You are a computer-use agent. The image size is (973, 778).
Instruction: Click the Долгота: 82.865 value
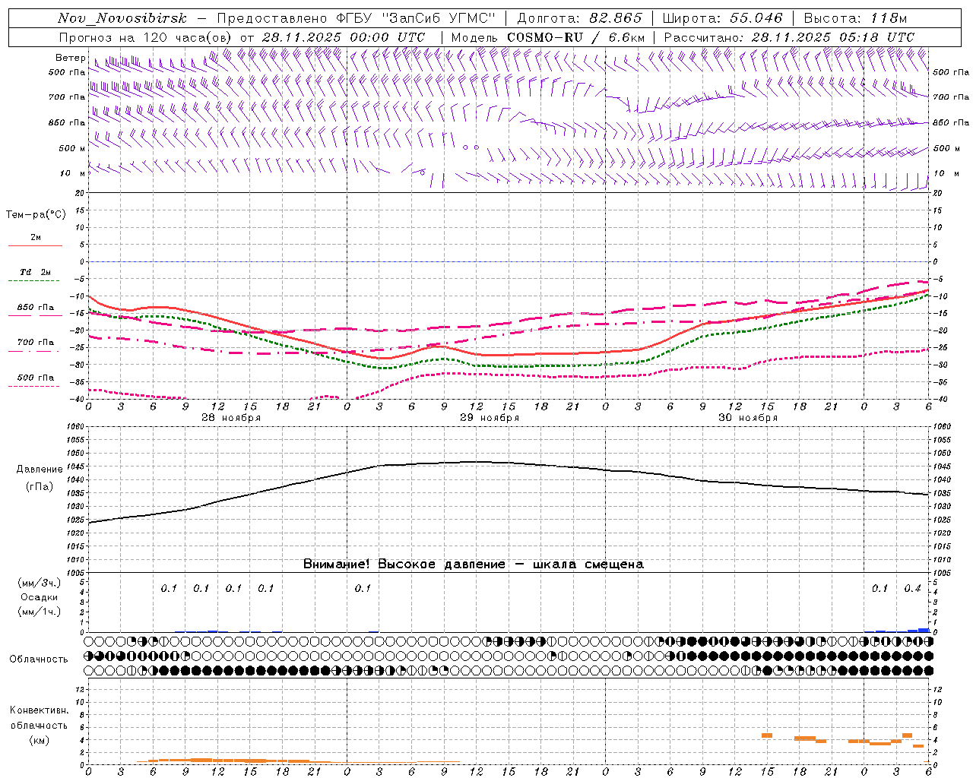580,18
